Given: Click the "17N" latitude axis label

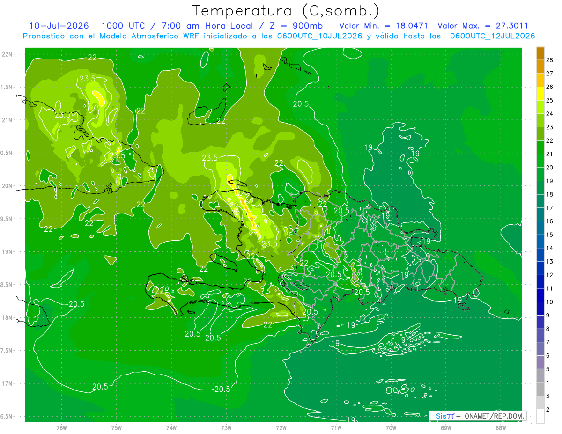Looking at the screenshot, I should [7, 383].
